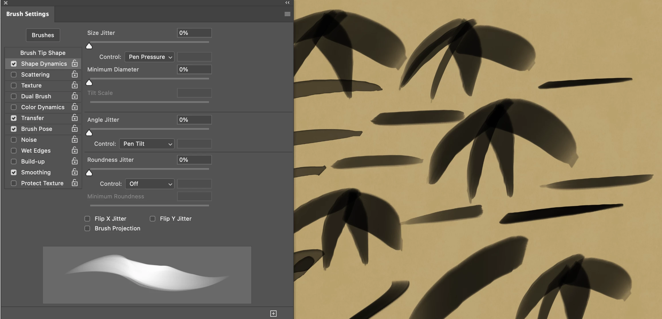Click the create new brush plus icon
This screenshot has width=662, height=319.
pyautogui.click(x=273, y=314)
